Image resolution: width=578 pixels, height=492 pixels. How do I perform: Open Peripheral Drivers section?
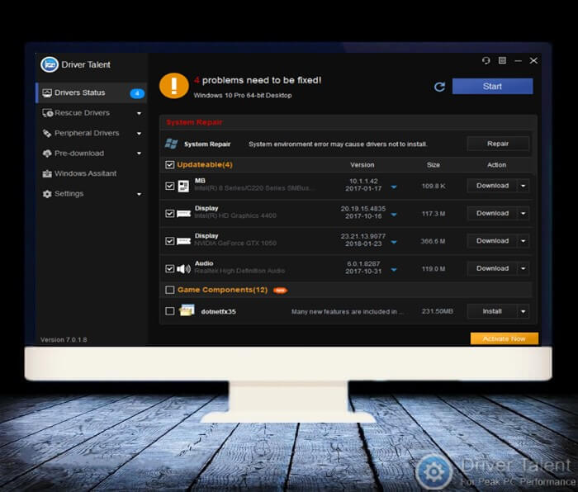92,133
